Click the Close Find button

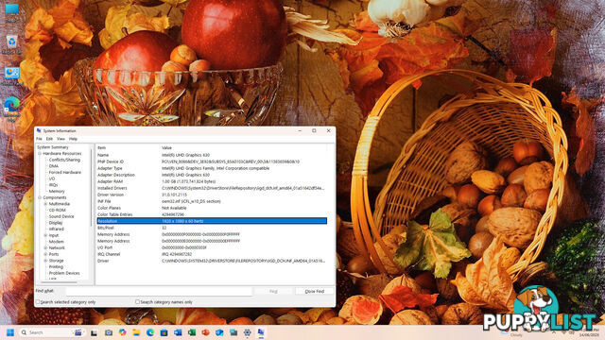(315, 292)
